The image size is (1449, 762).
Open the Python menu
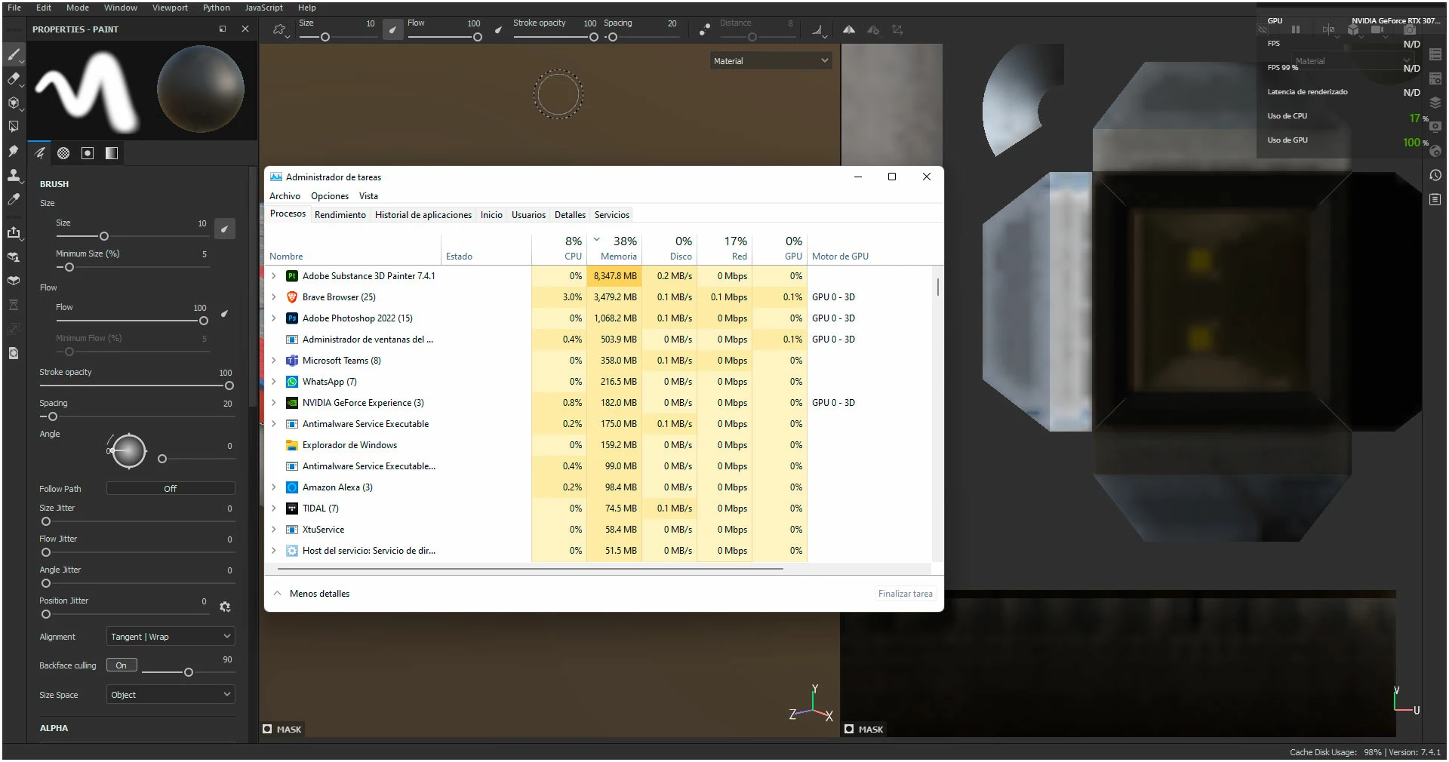[217, 8]
